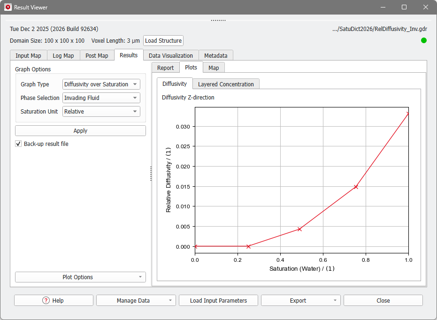Viewport: 437px width, 320px height.
Task: Toggle the Back-up result file checkbox
Action: click(x=18, y=144)
